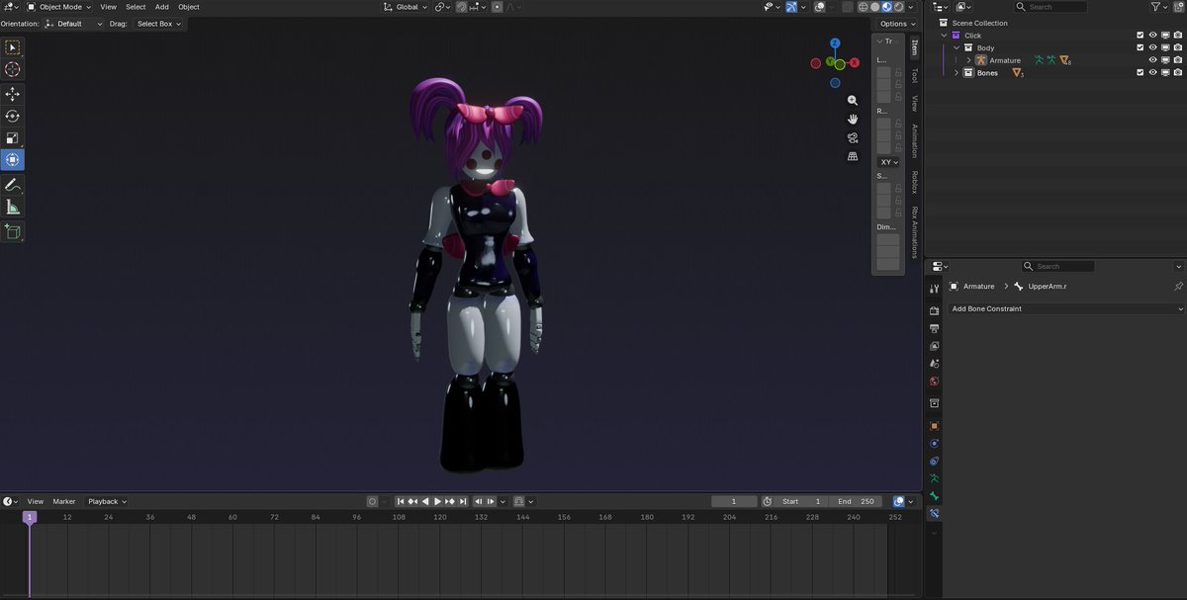Switch to the Animation sidebar tab
Image resolution: width=1187 pixels, height=600 pixels.
(915, 141)
